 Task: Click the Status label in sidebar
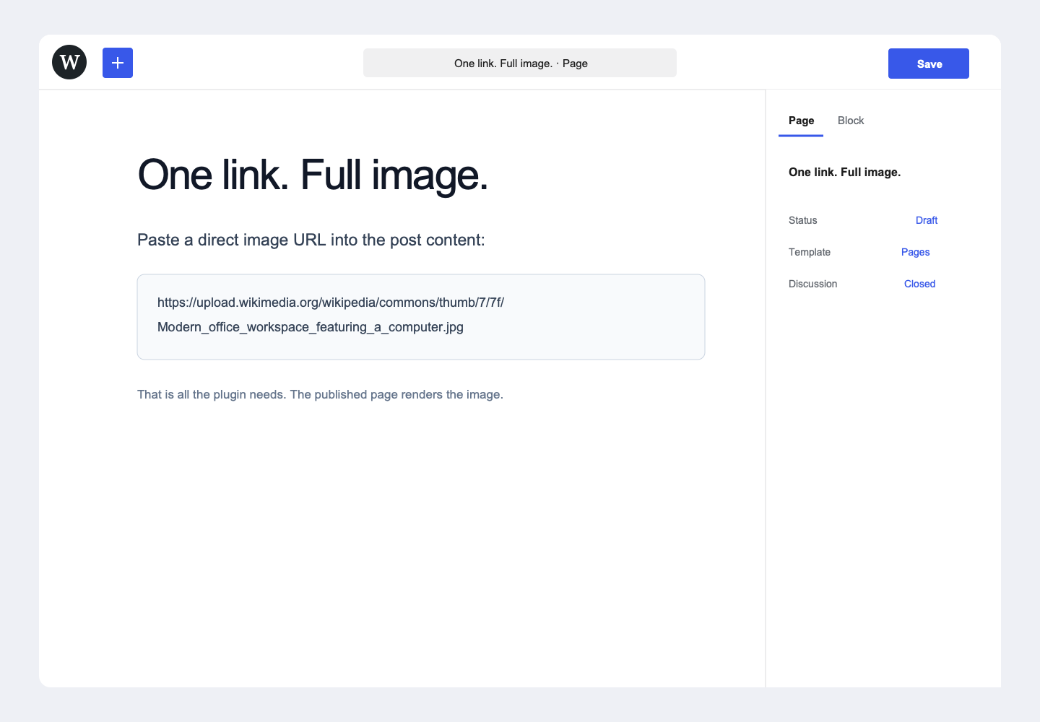(803, 220)
